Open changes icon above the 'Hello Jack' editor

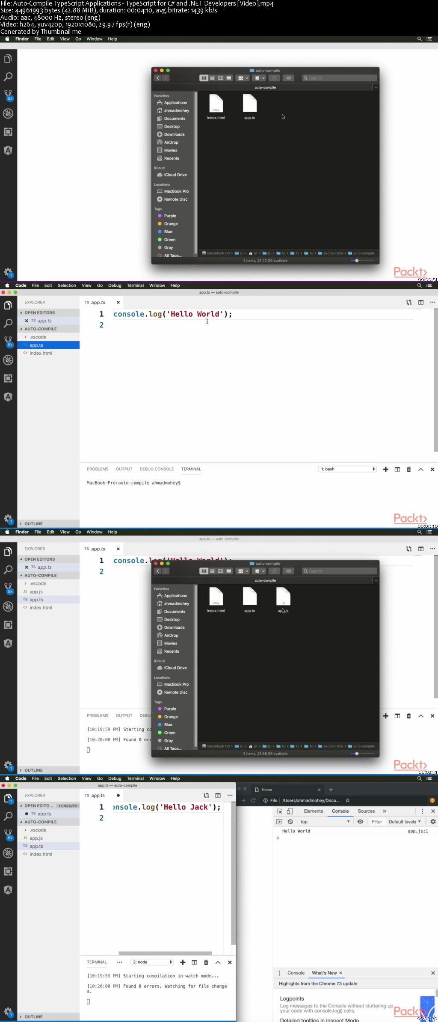(206, 795)
